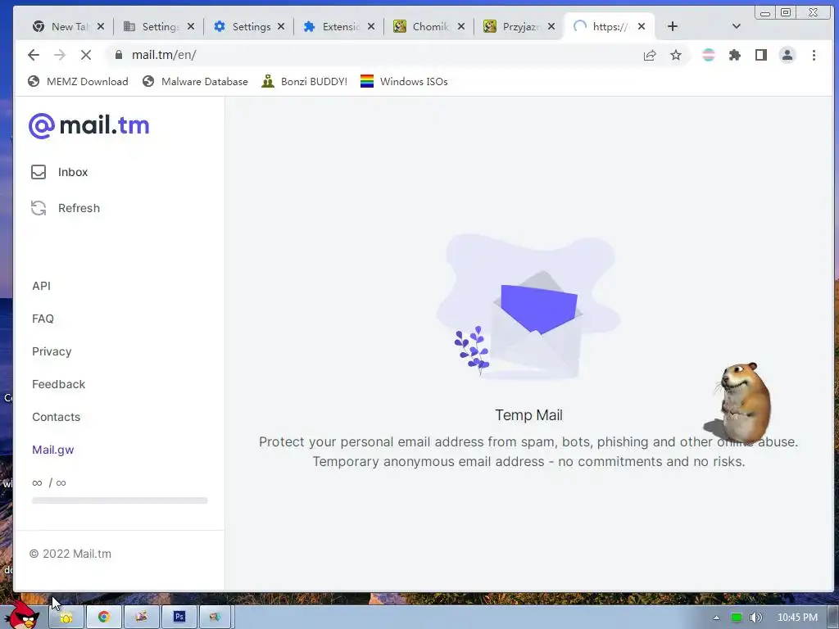Click the mail.tm logo
The image size is (839, 629).
point(88,125)
